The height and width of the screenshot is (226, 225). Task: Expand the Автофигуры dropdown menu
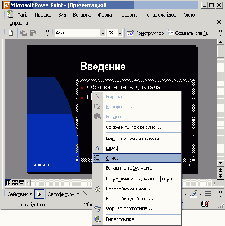[63, 194]
